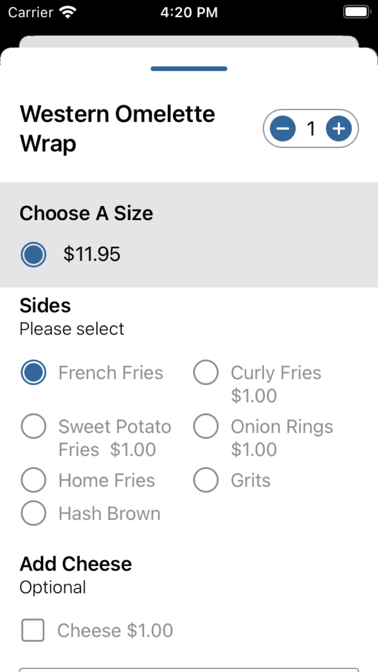Choose Curly Fries for $1.00

(x=206, y=372)
